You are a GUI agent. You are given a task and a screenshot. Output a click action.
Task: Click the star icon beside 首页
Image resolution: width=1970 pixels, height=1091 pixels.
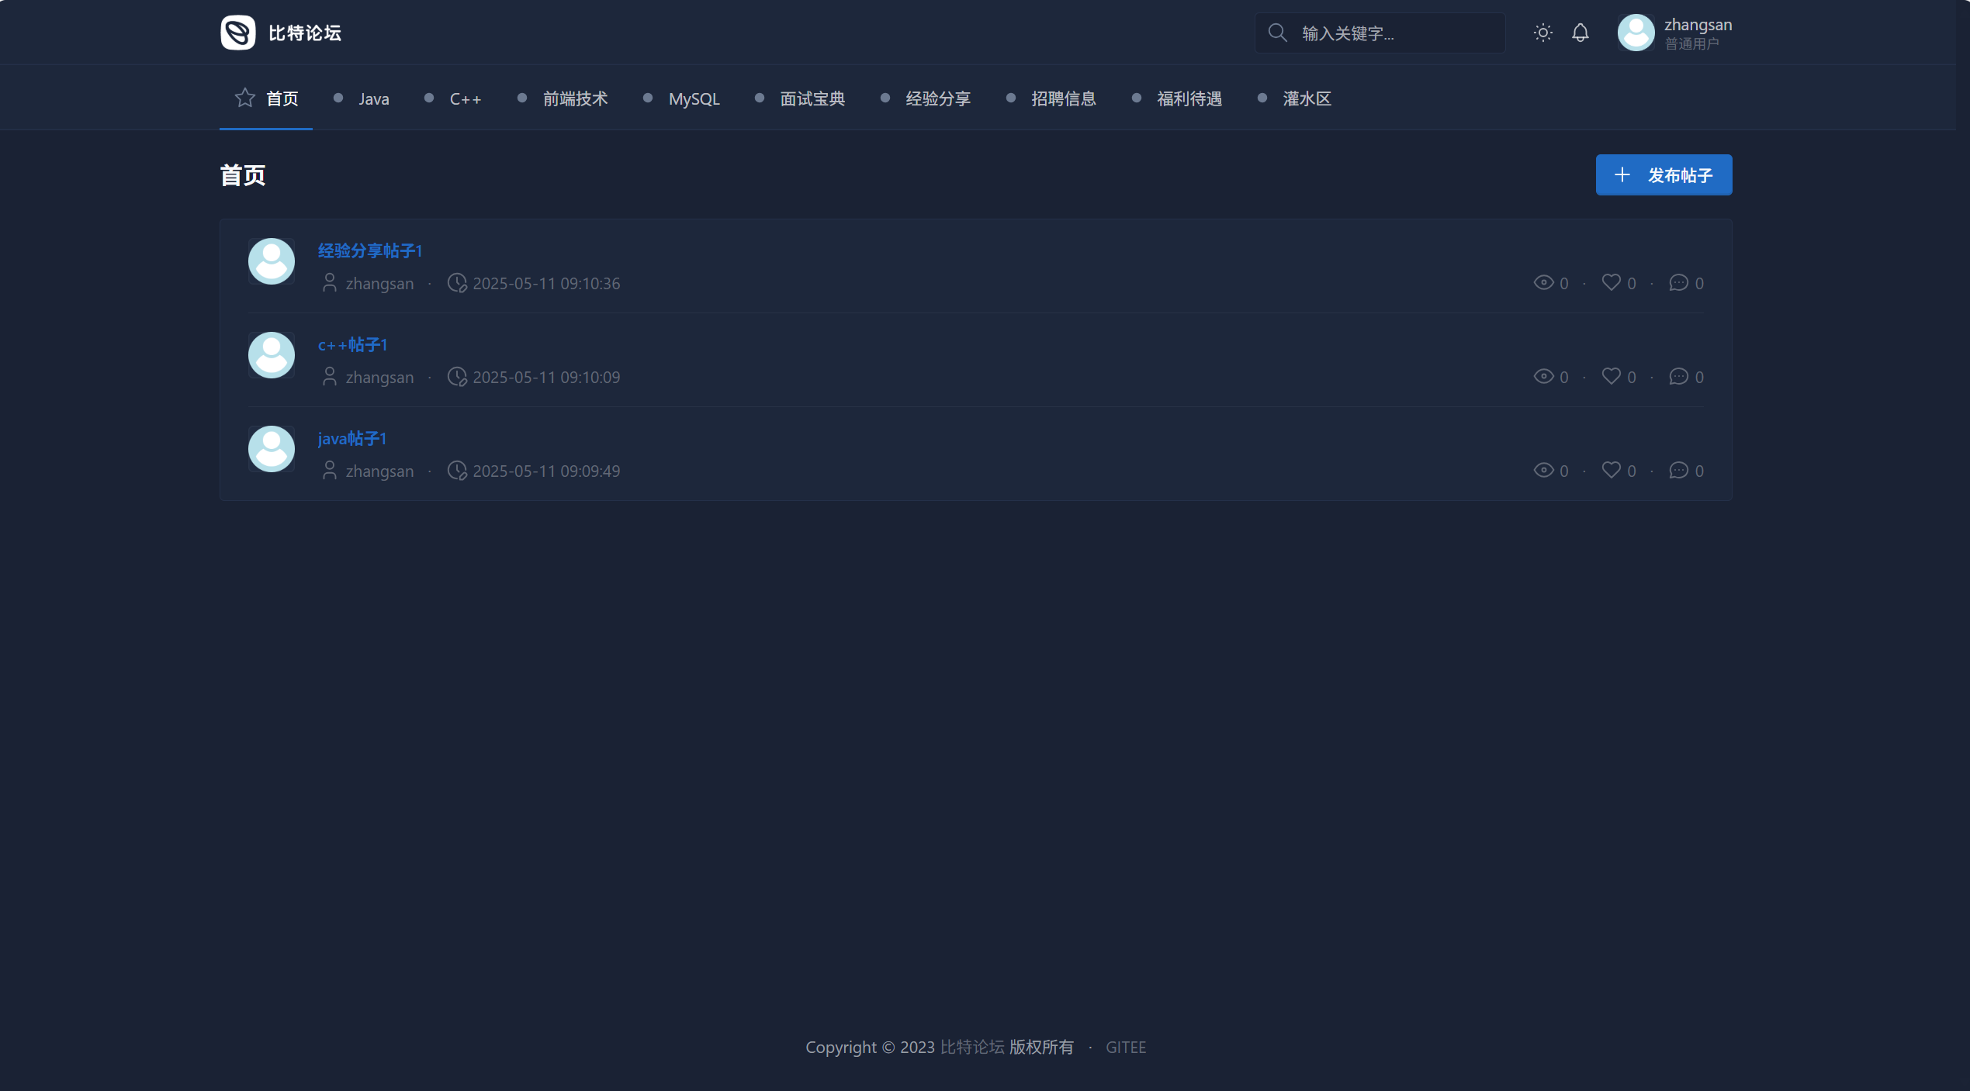pyautogui.click(x=244, y=98)
